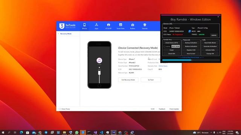241x135 pixels.
Task: Click the Eraser button in Ramdisk Menu
Action: click(172, 50)
